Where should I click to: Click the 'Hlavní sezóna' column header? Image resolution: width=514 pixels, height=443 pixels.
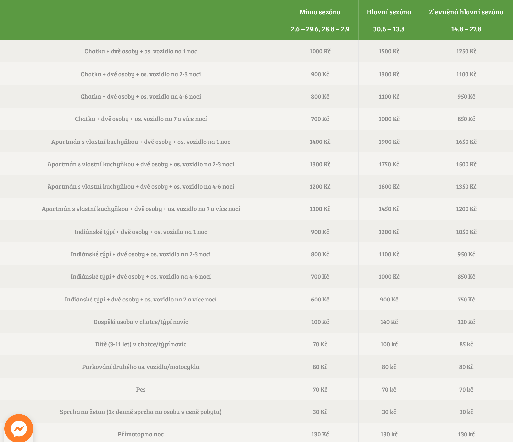click(x=389, y=12)
